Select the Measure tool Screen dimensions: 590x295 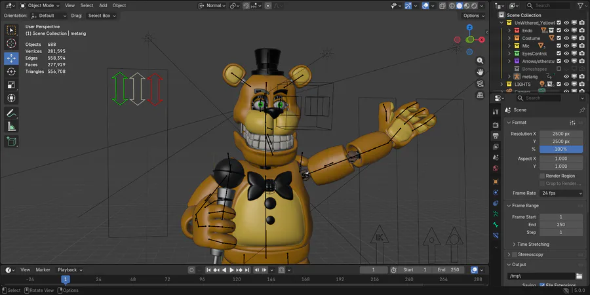[11, 127]
